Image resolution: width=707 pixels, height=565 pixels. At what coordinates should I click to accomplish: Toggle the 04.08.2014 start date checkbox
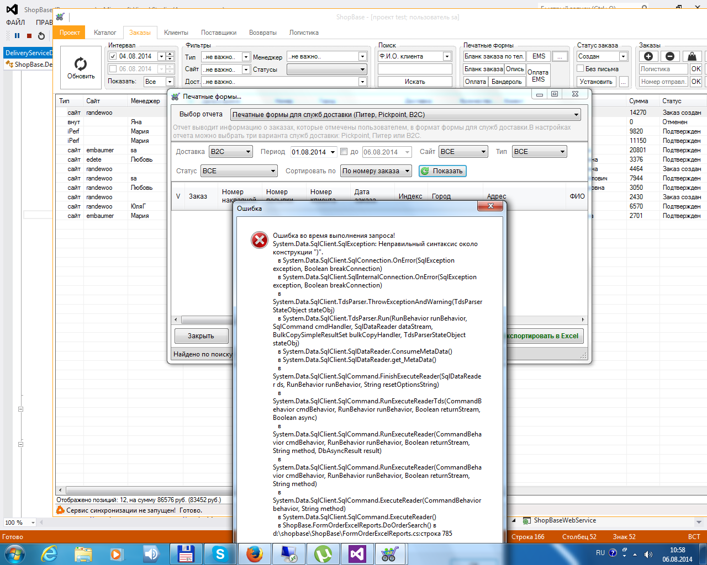113,56
